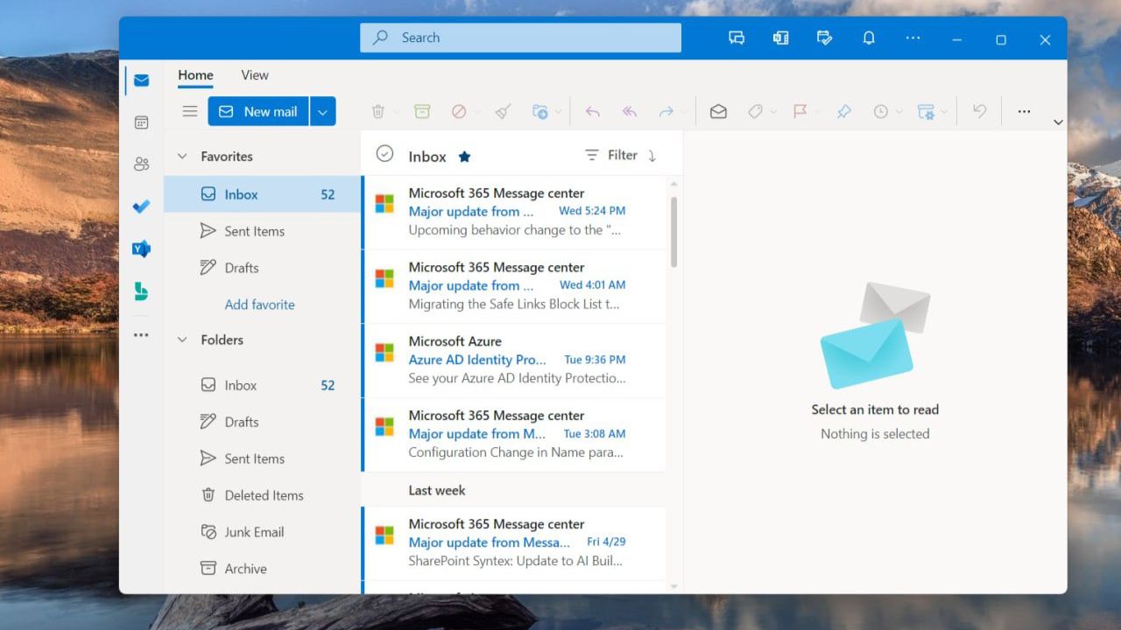Open the Flag dropdown arrow
This screenshot has width=1121, height=630.
(819, 112)
